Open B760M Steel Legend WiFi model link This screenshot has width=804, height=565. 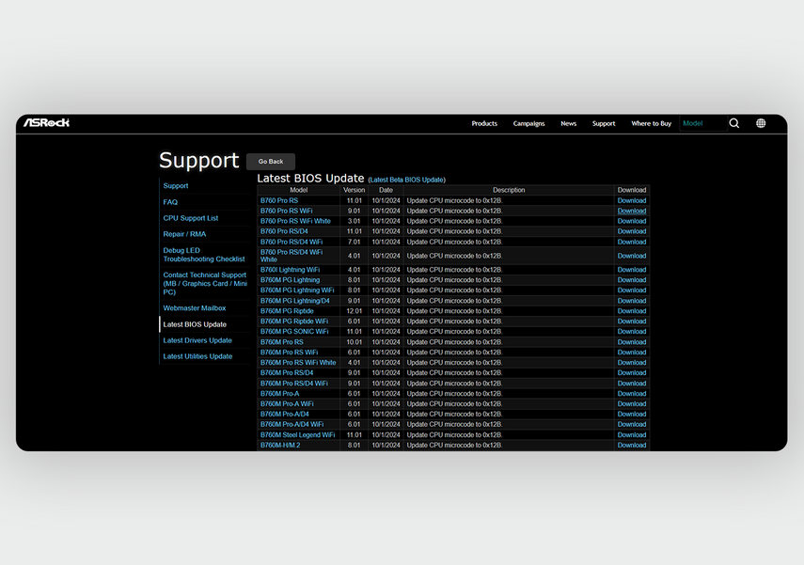click(x=297, y=434)
